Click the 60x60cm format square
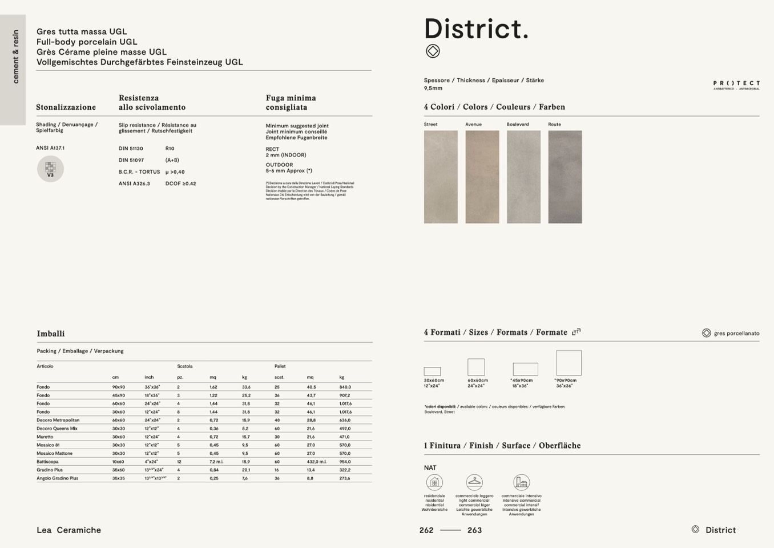Viewport: 774px width, 548px height. pos(476,367)
